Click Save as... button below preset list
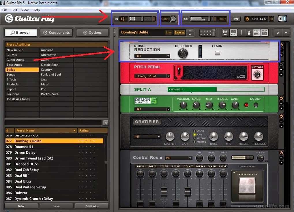 point(92,206)
